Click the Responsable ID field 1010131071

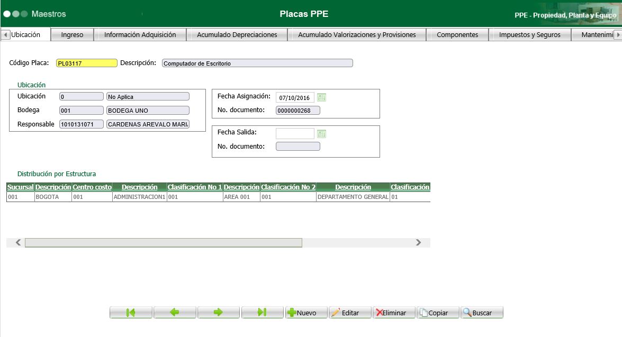82,124
